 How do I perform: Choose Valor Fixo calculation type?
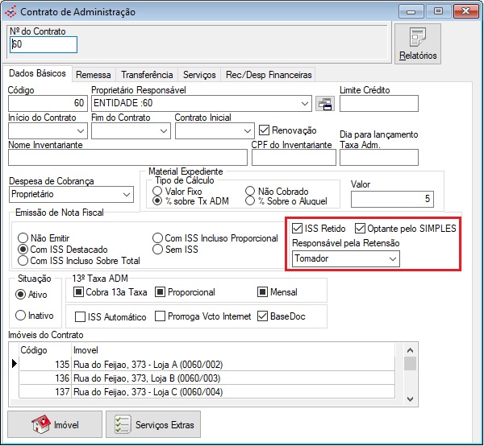point(159,191)
